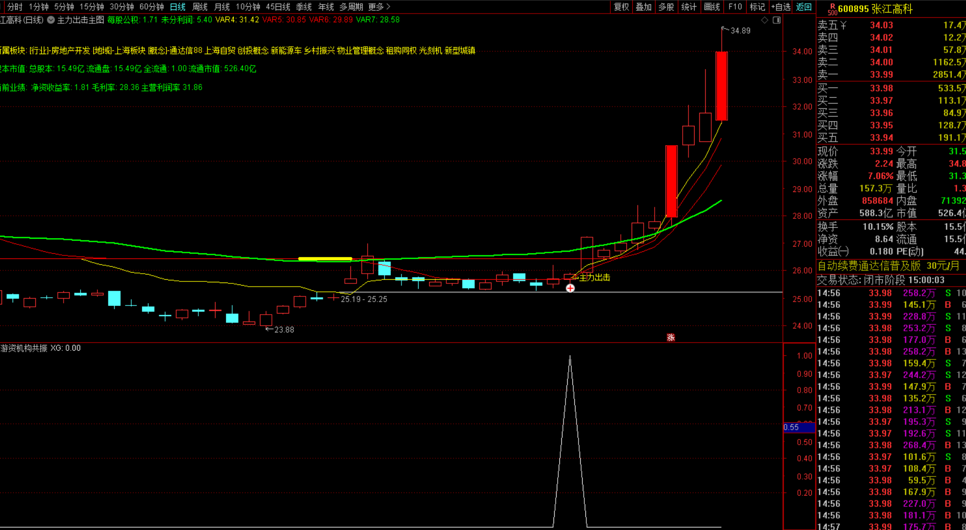Click the 复权 button

tap(621, 7)
